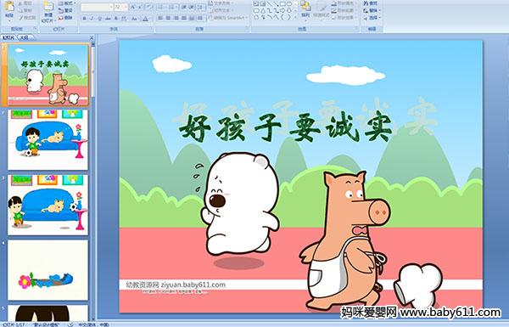This screenshot has width=509, height=327.
Task: Select the second slide thumbnail with sofa
Action: [x=48, y=140]
